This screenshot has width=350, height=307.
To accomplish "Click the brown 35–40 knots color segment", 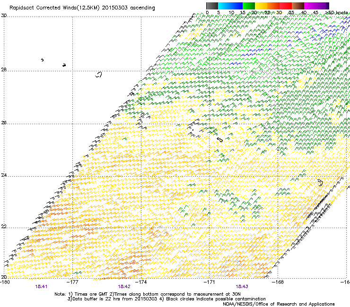I will (x=298, y=6).
